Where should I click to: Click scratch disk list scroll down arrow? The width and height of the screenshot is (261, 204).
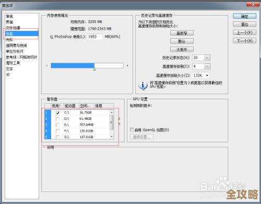click(x=112, y=137)
